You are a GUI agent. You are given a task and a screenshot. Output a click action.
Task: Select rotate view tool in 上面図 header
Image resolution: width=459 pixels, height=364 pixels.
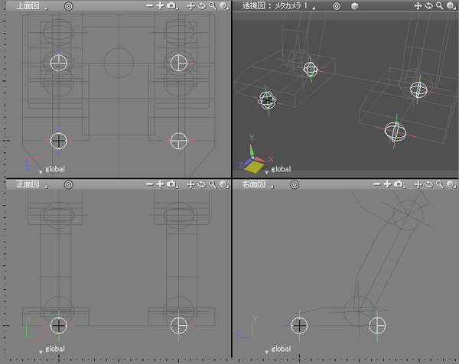pyautogui.click(x=201, y=6)
